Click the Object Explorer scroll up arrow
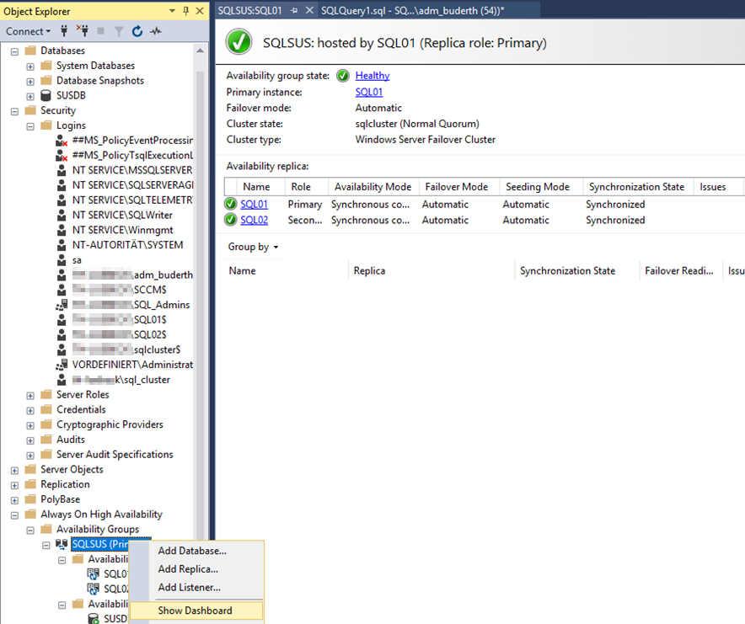 (200, 51)
